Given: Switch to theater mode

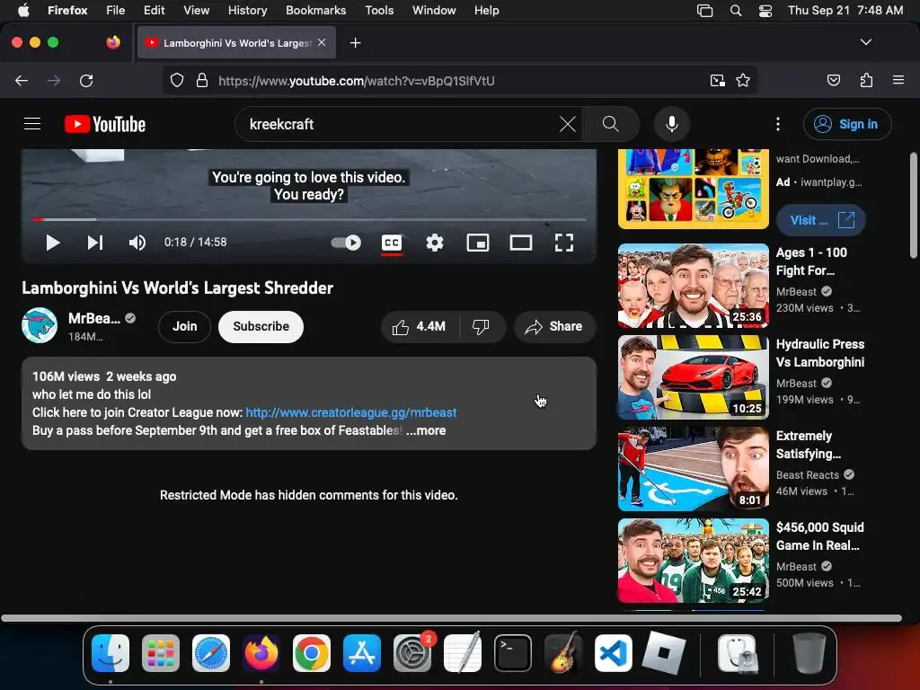Looking at the screenshot, I should point(521,243).
